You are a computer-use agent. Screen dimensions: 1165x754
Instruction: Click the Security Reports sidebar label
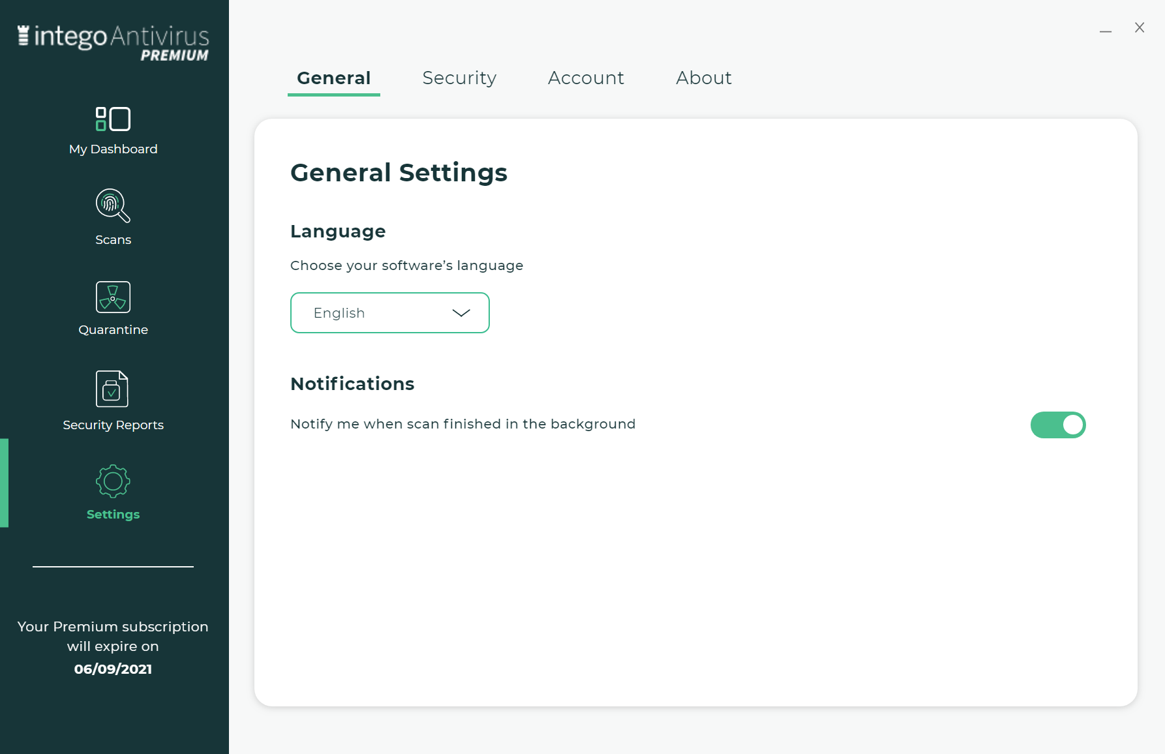(113, 425)
